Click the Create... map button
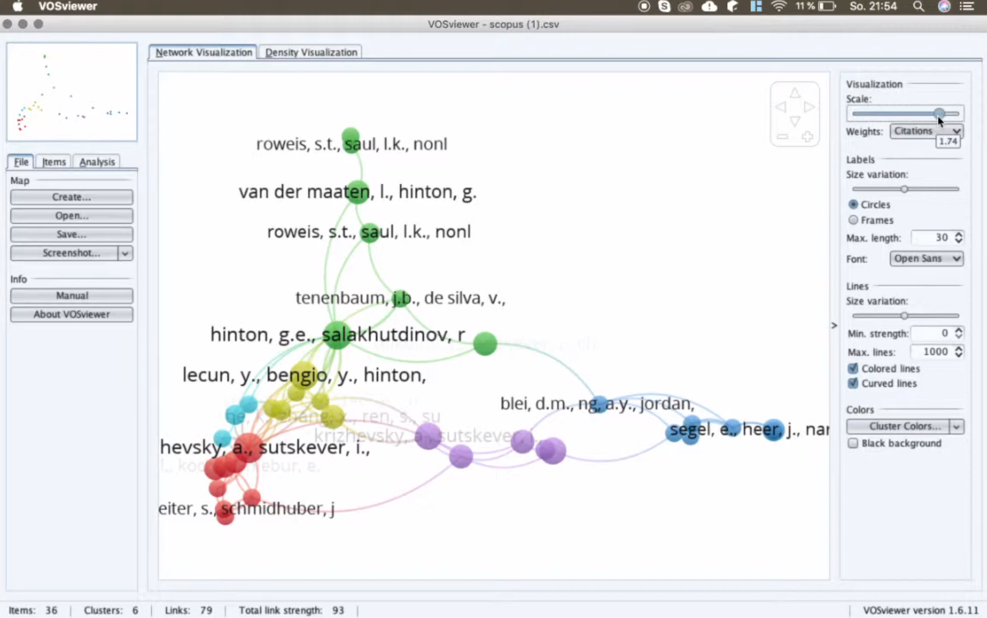 (x=72, y=197)
